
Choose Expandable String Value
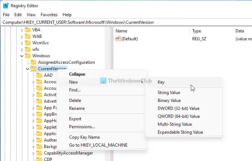[184, 132]
